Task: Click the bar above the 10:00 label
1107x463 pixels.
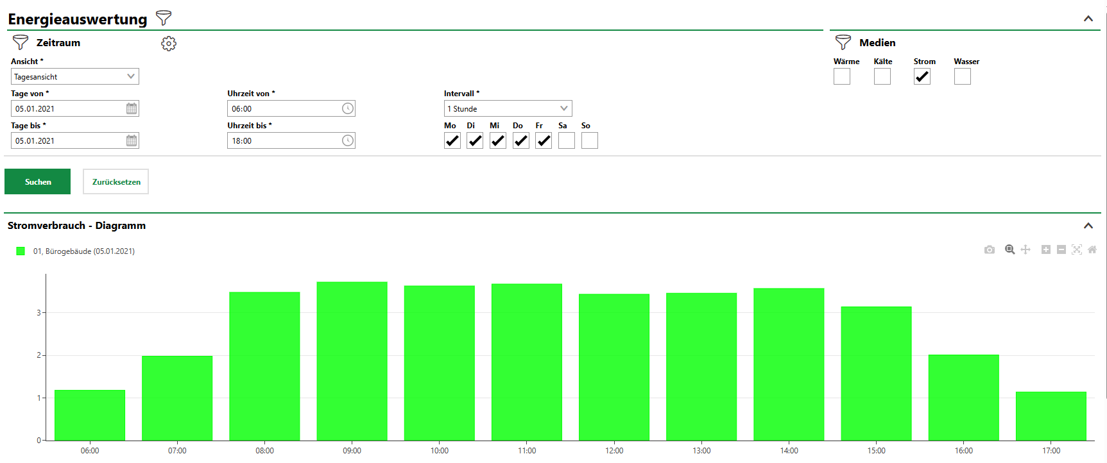Action: (x=440, y=363)
